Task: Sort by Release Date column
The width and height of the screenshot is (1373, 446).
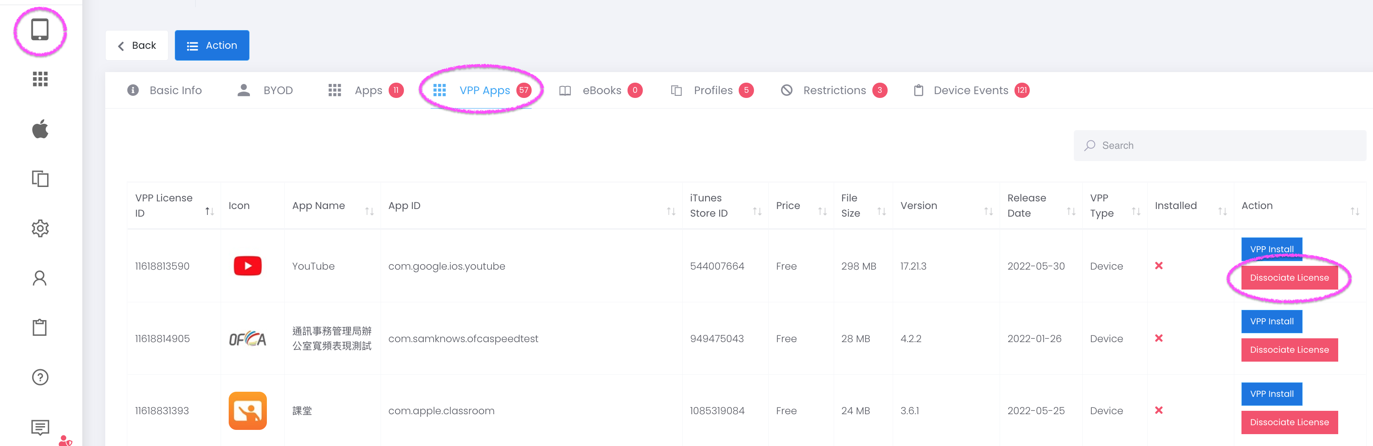Action: click(1070, 212)
